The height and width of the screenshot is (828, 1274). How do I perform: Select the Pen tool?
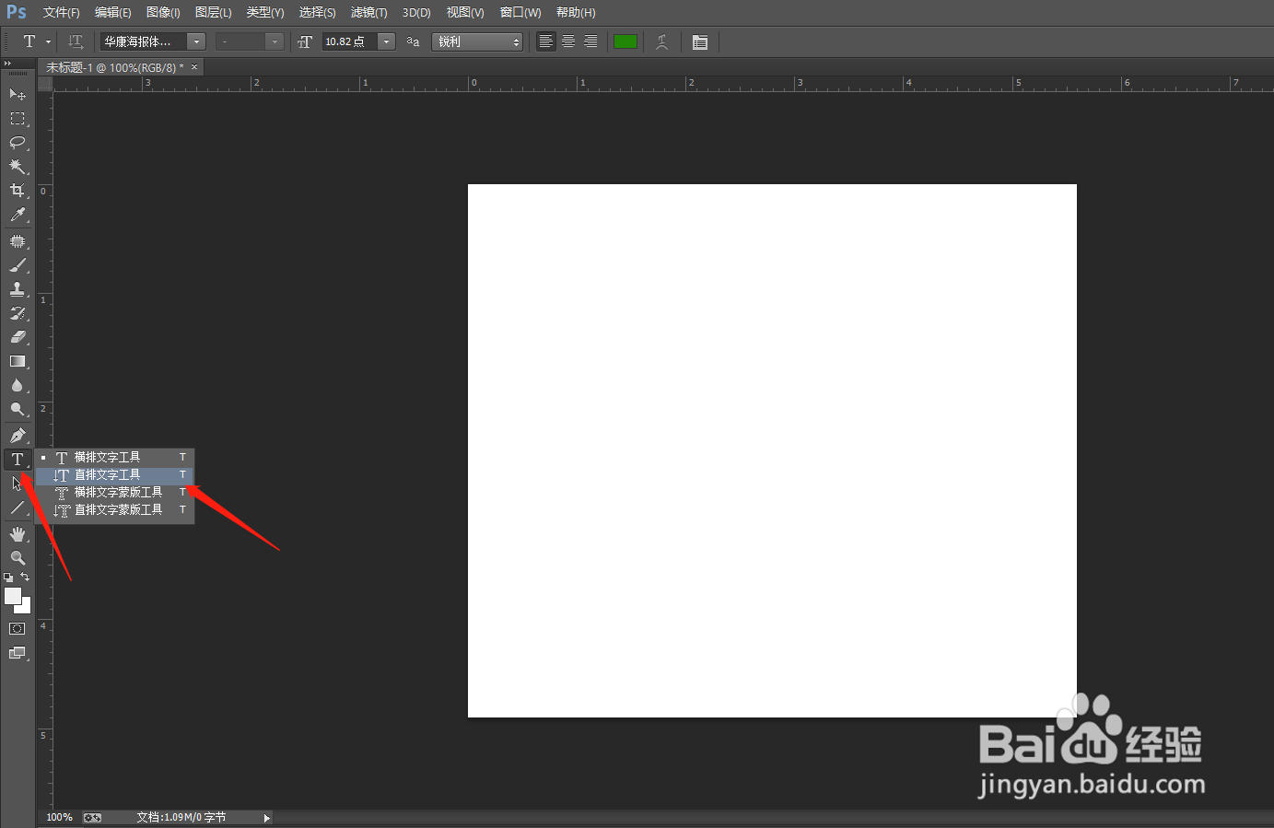click(18, 436)
